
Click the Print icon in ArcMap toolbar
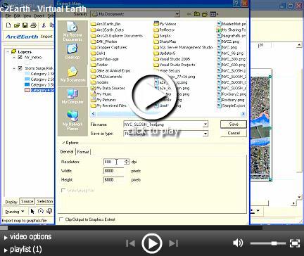coord(33,25)
